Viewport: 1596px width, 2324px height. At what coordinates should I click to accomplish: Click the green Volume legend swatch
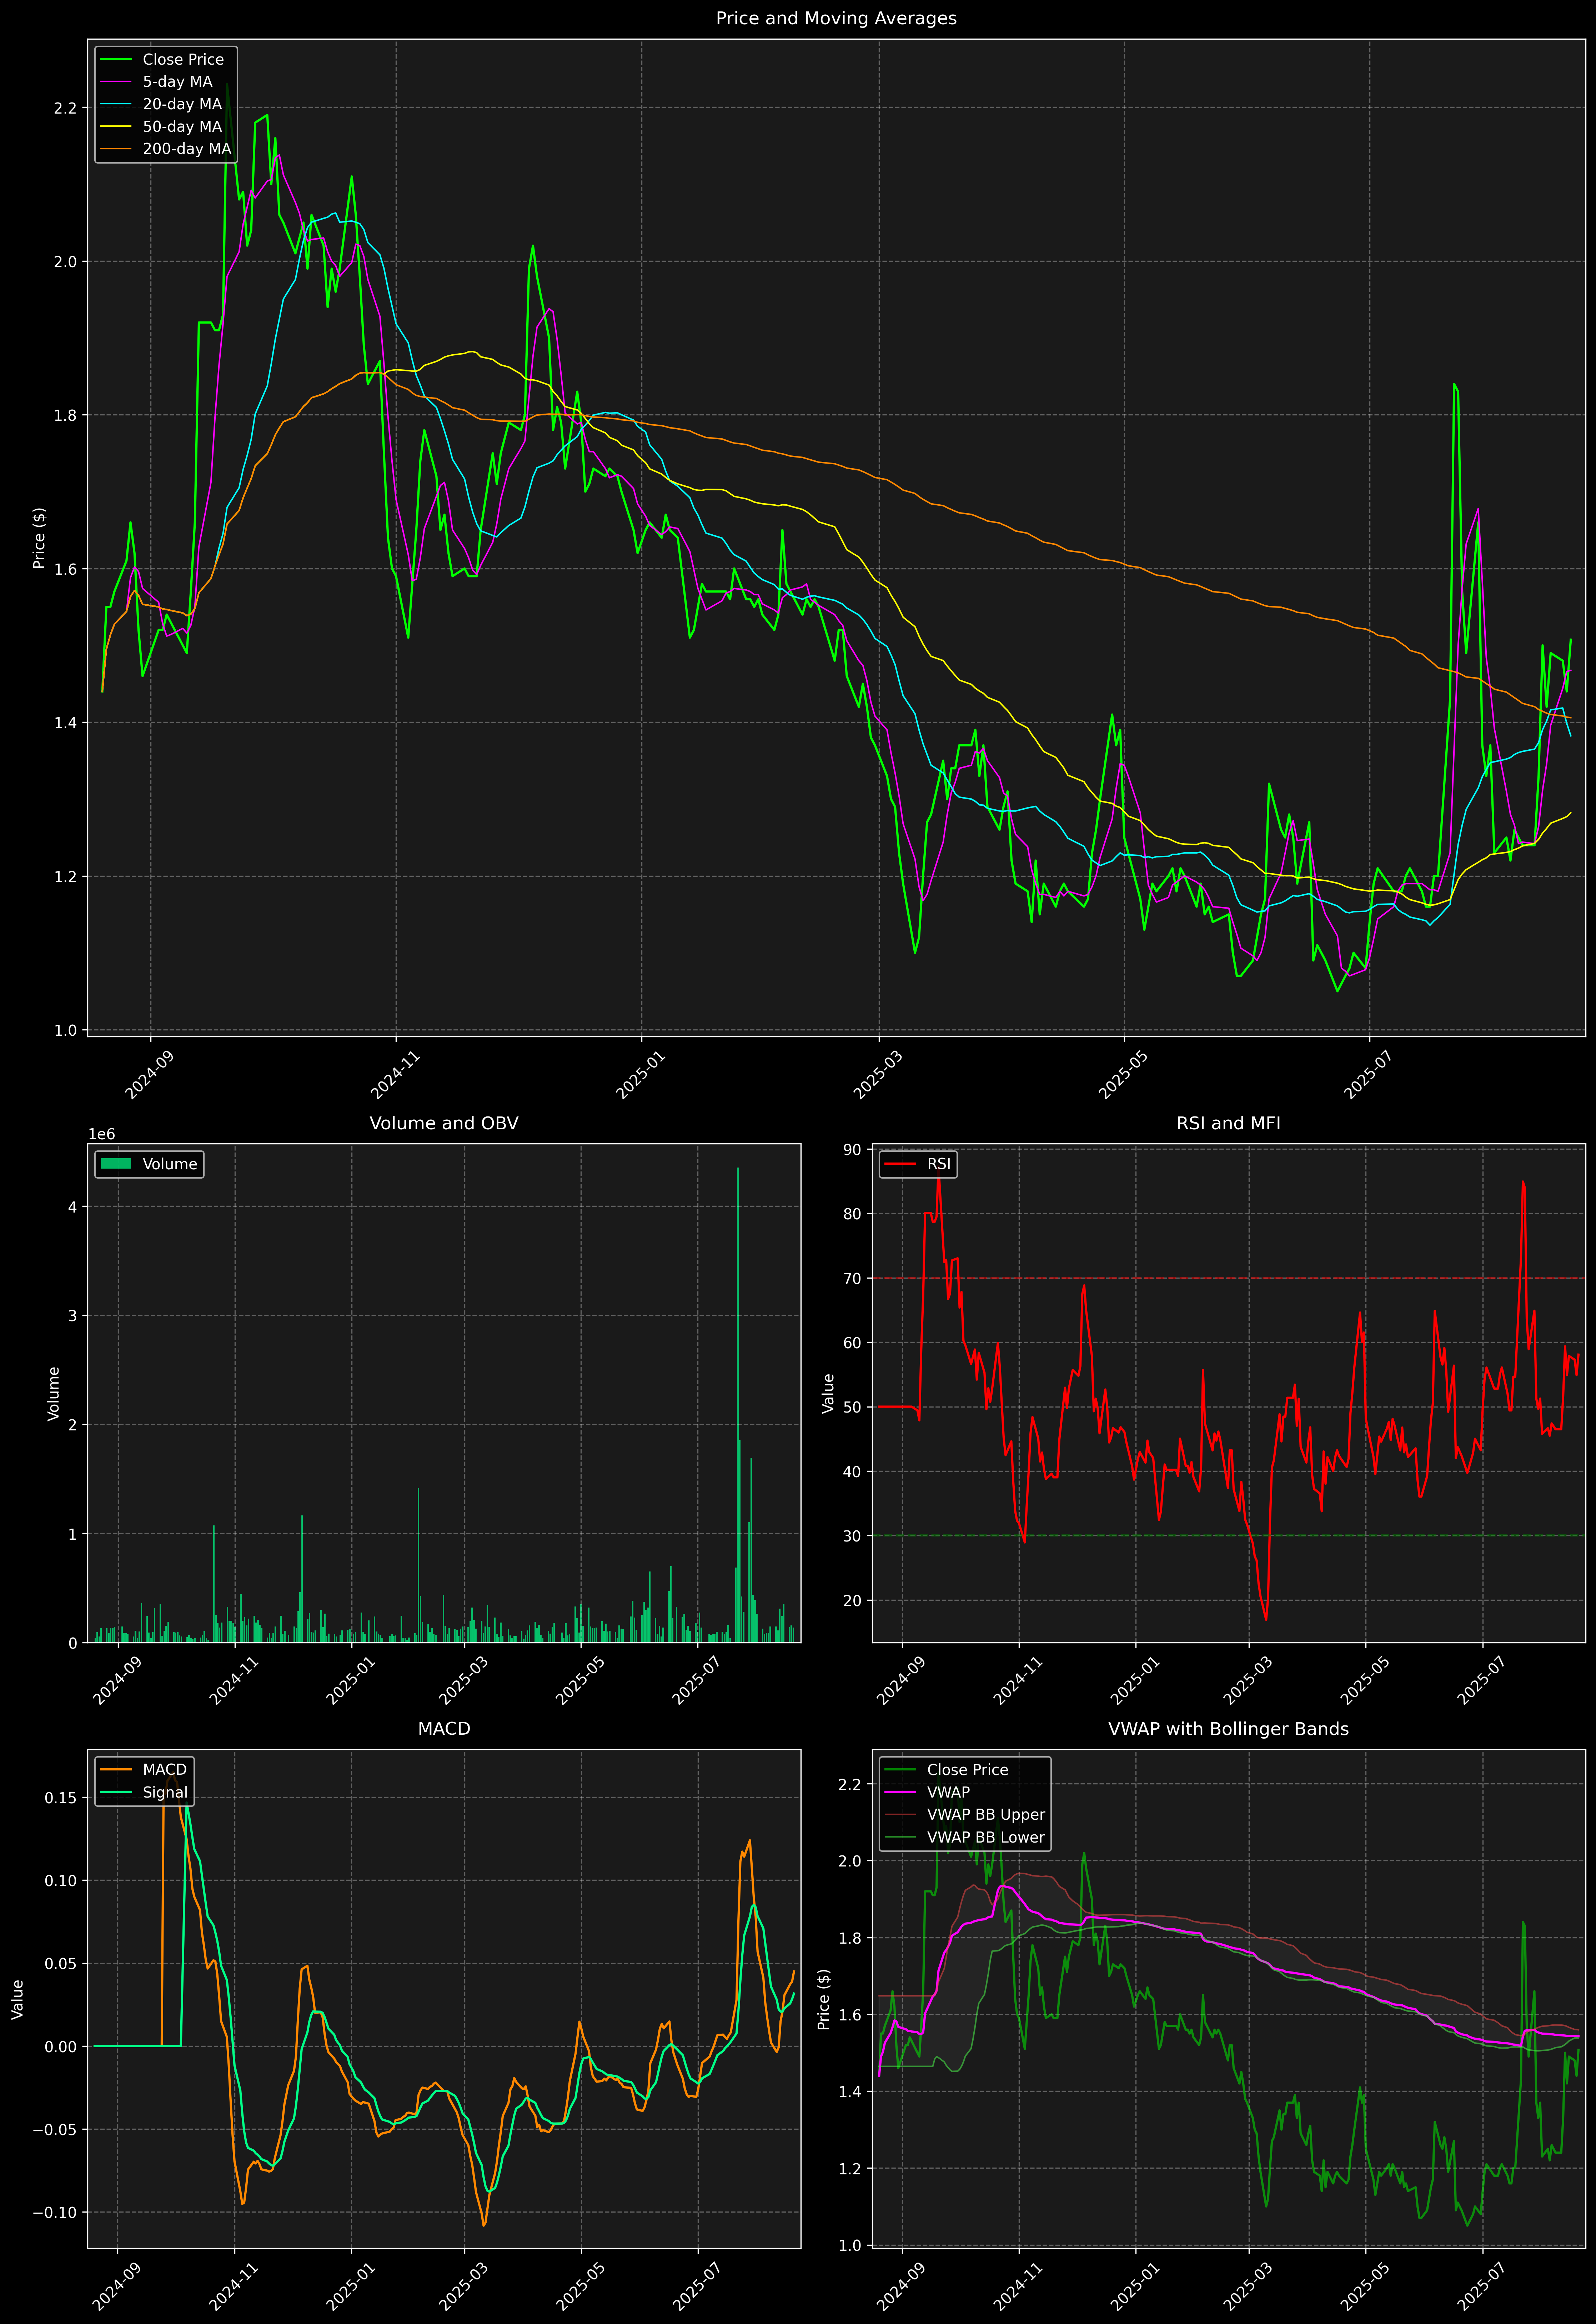116,1164
